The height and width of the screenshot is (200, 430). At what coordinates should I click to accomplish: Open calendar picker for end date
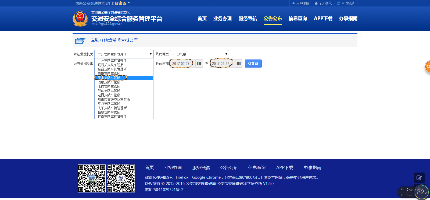click(239, 64)
